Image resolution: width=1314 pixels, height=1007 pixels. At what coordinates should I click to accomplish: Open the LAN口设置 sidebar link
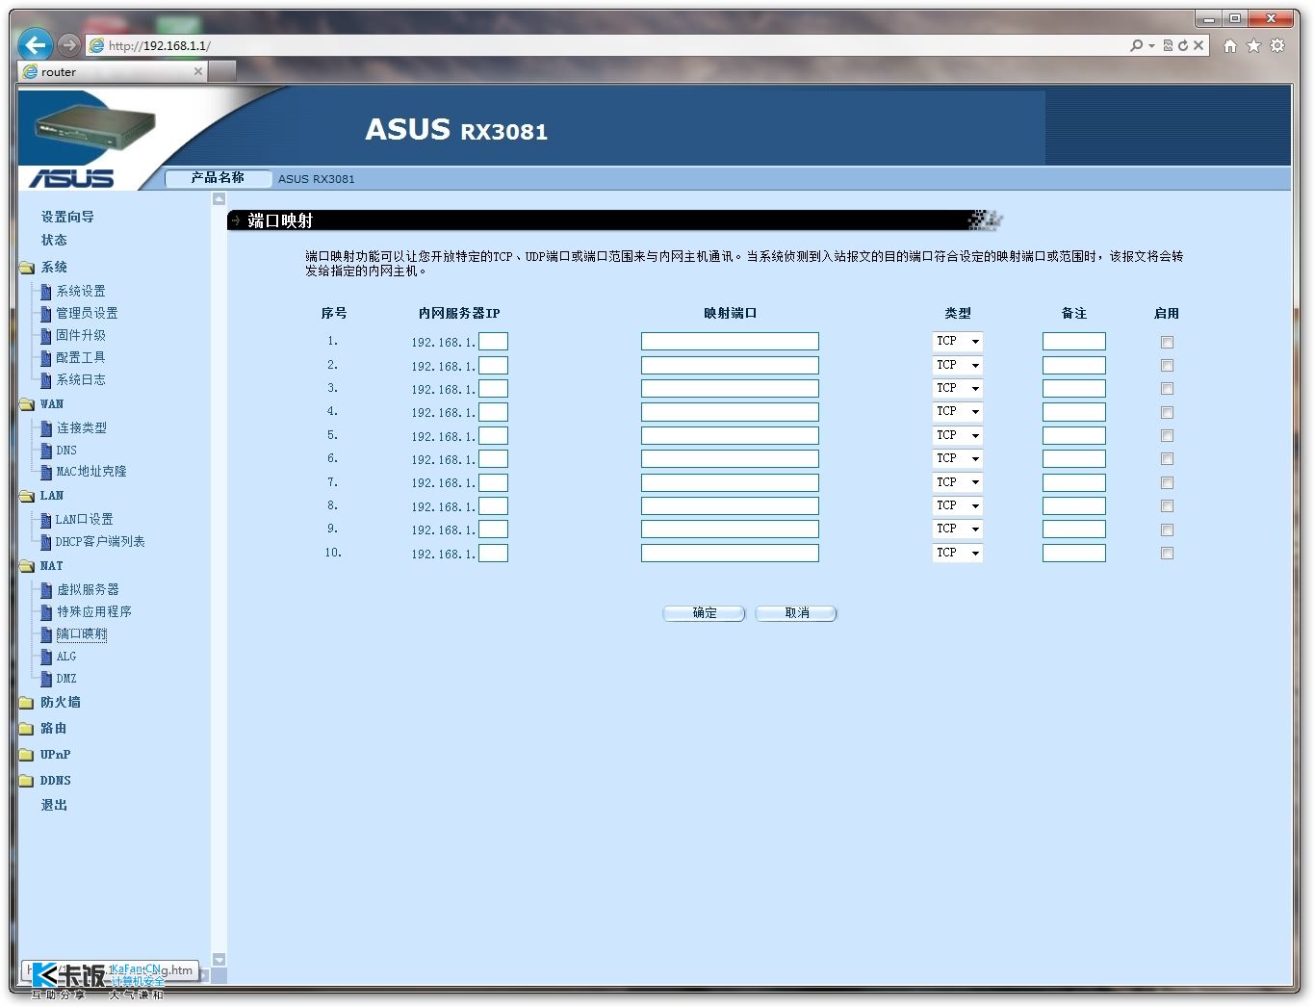pyautogui.click(x=84, y=520)
